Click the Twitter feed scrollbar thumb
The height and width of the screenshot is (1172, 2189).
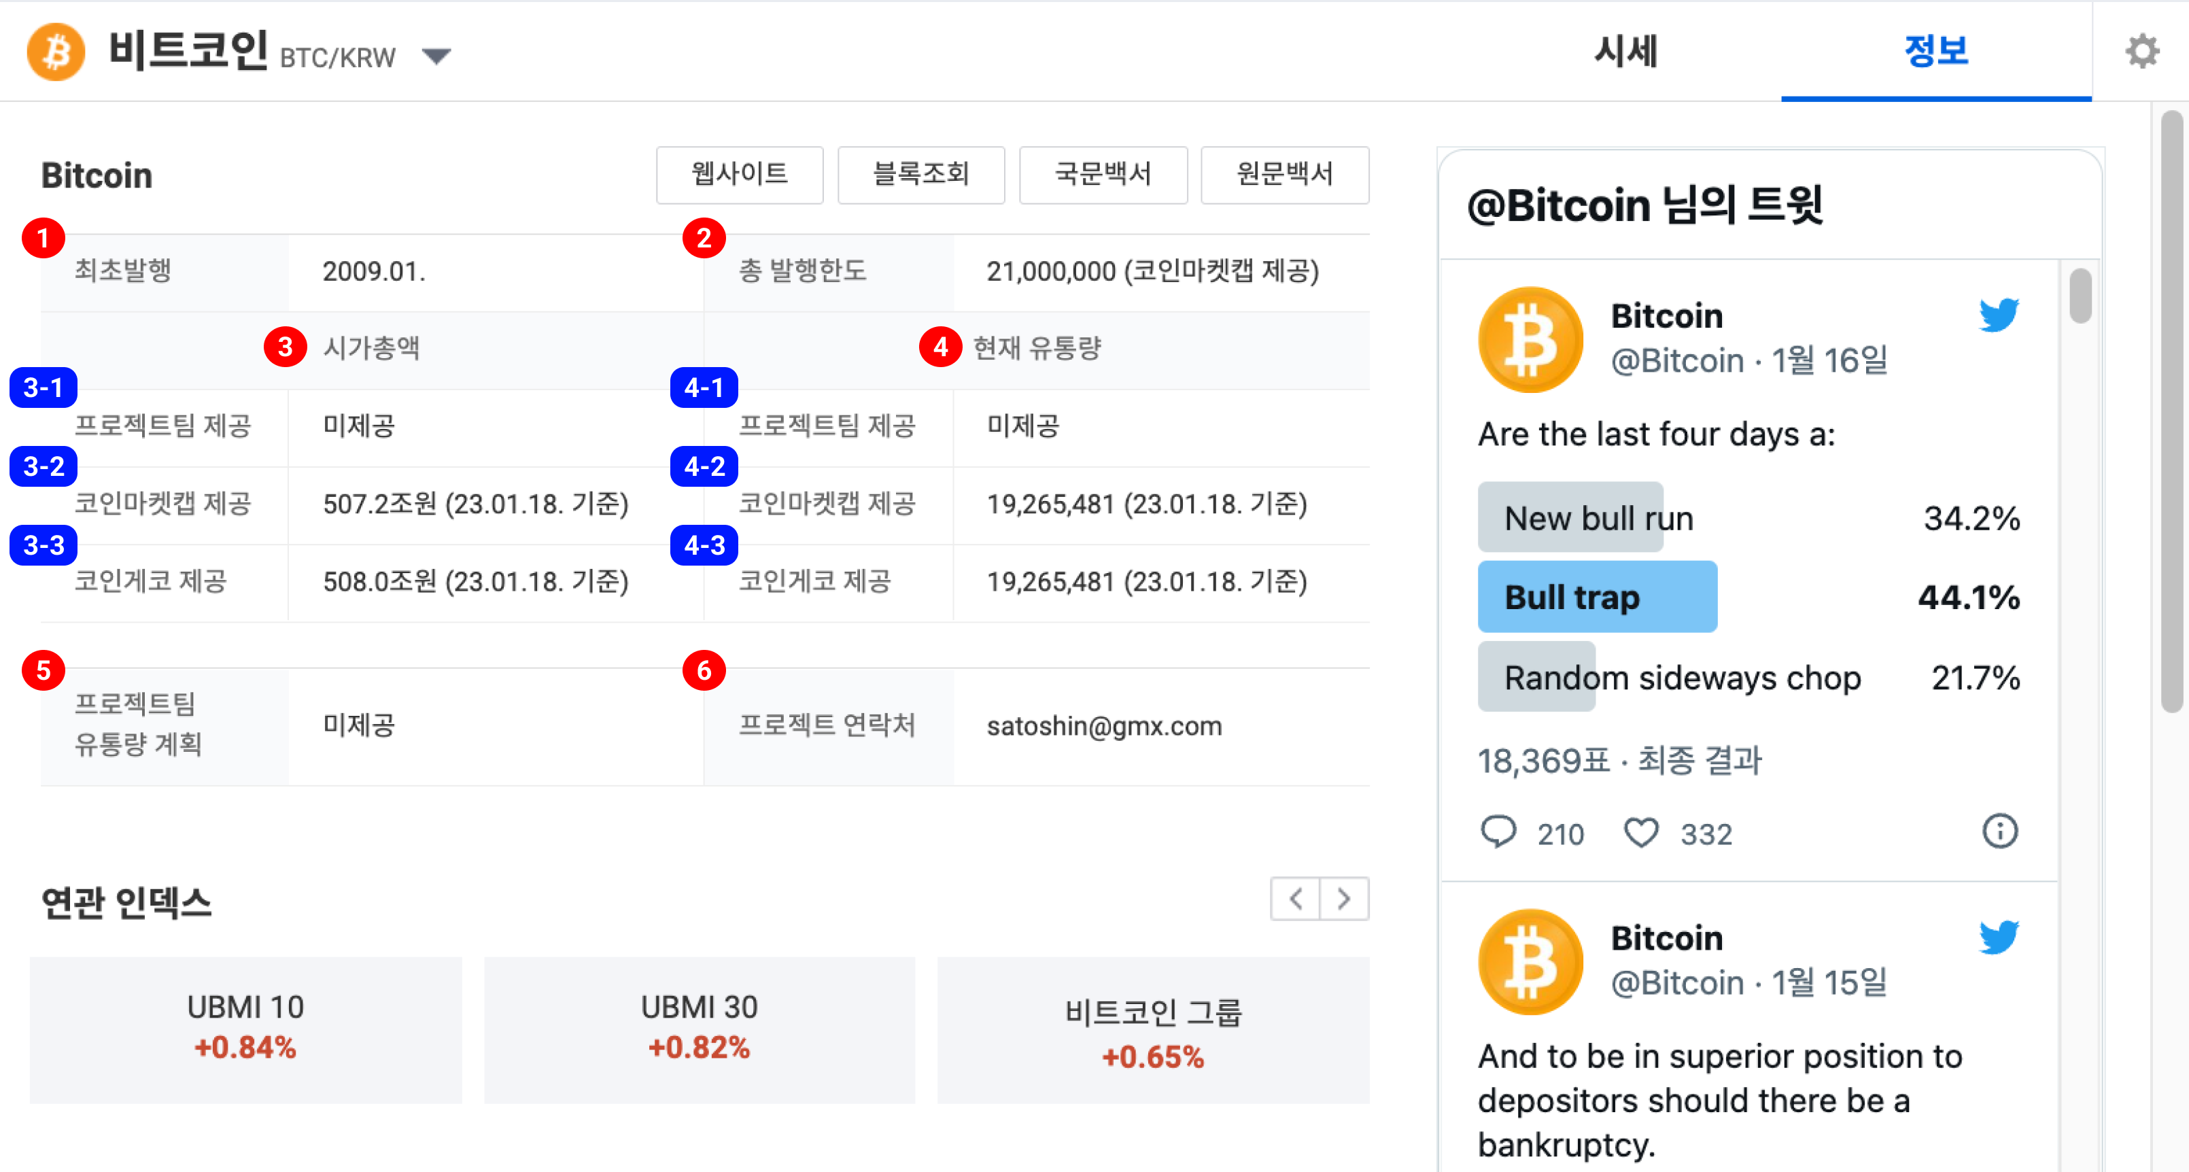(x=2080, y=295)
